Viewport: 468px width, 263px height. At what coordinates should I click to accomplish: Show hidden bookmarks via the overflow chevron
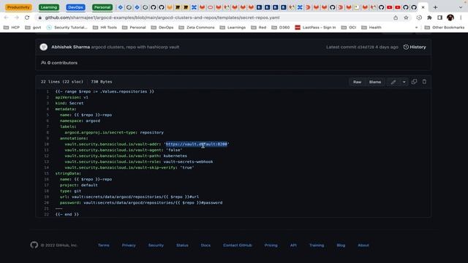tap(416, 28)
